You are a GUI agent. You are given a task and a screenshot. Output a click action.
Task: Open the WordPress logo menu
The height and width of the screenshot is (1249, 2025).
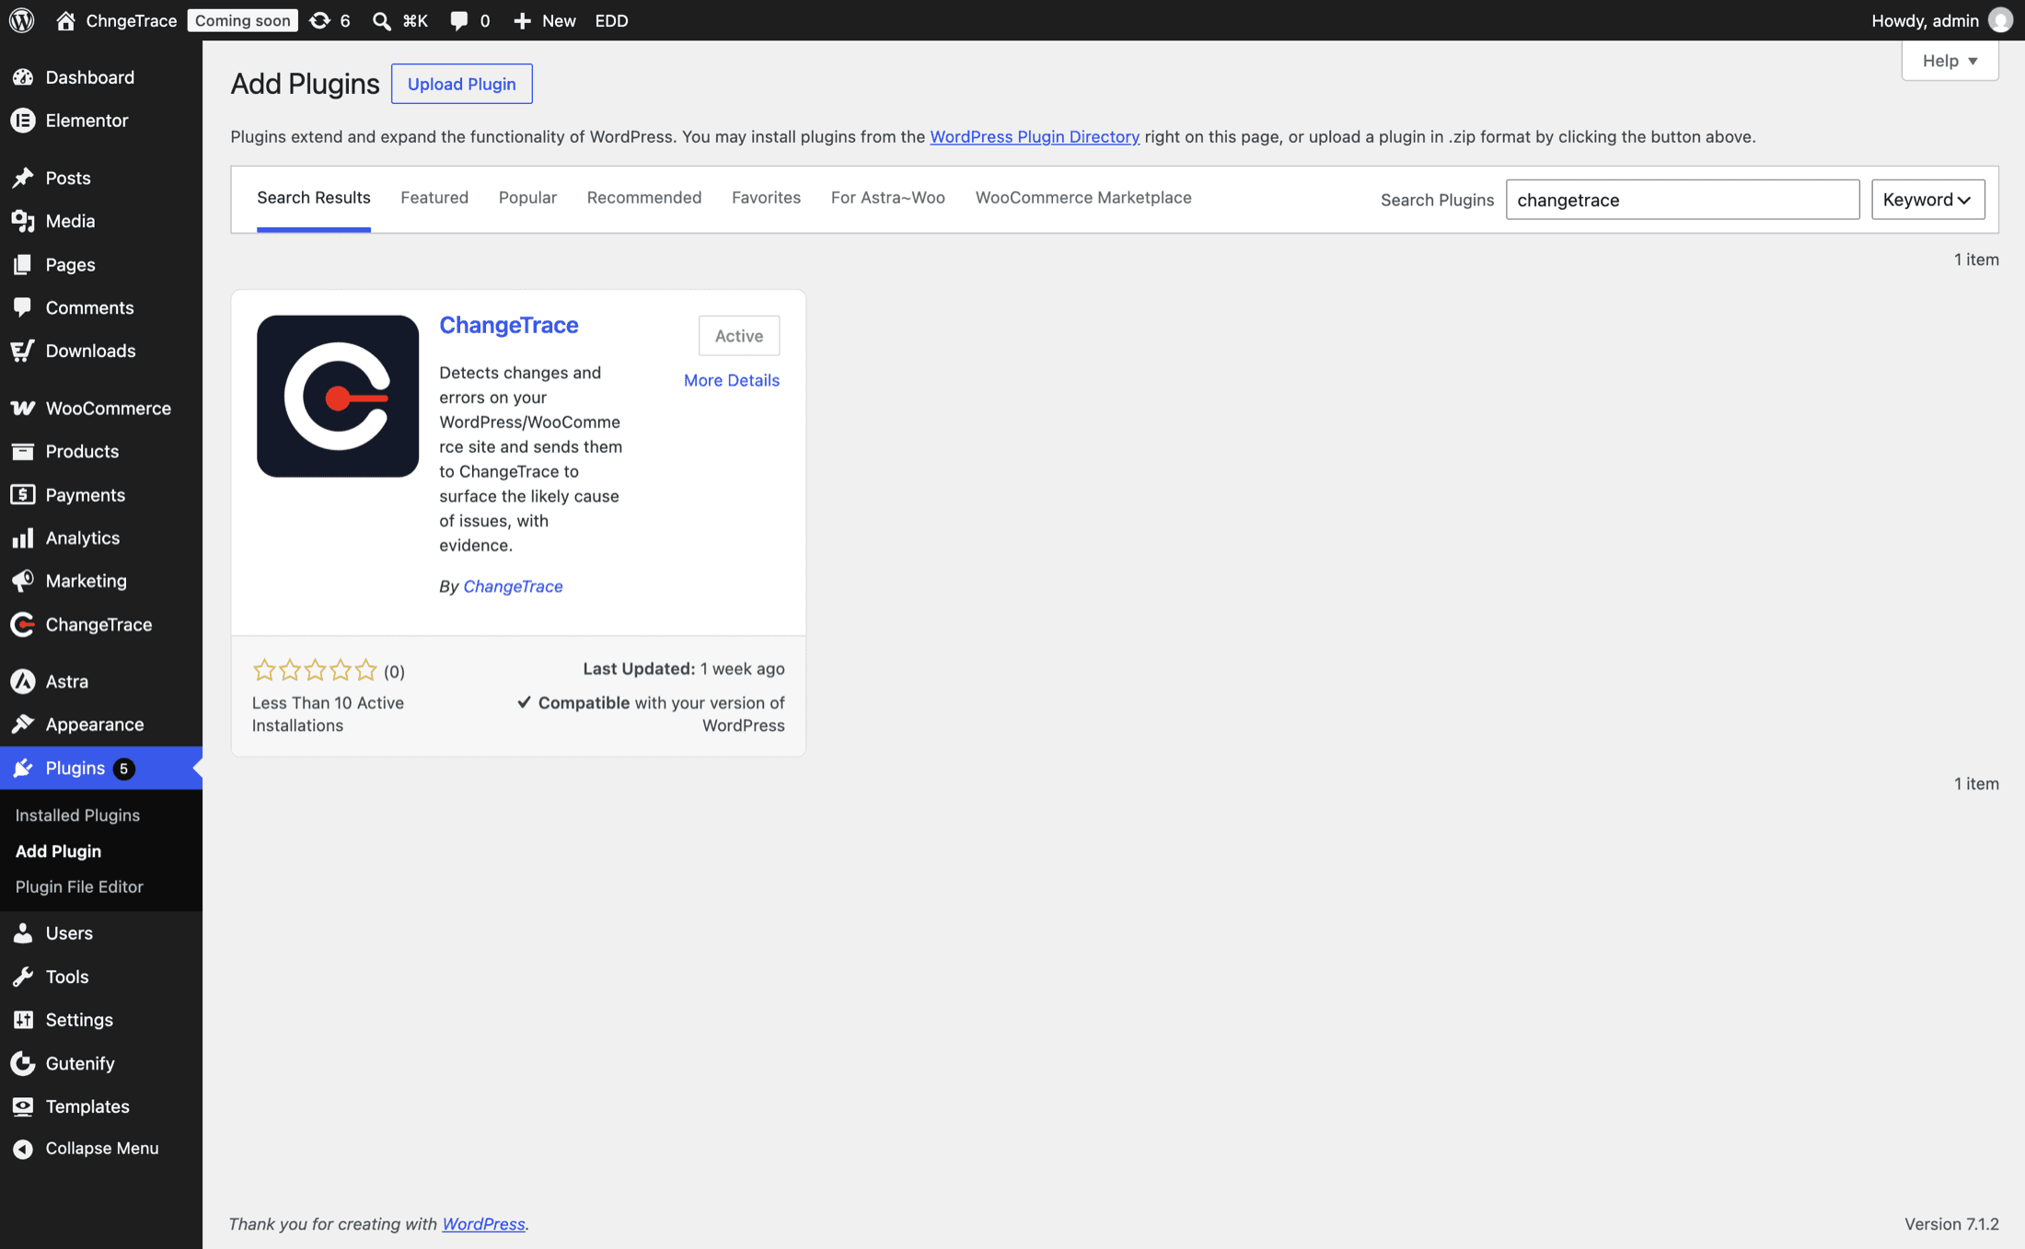(x=22, y=20)
